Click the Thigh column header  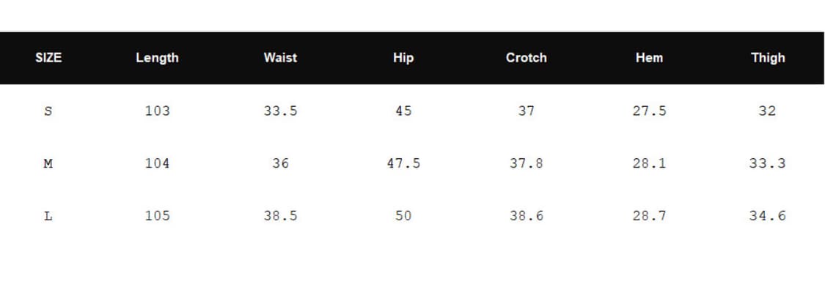768,58
